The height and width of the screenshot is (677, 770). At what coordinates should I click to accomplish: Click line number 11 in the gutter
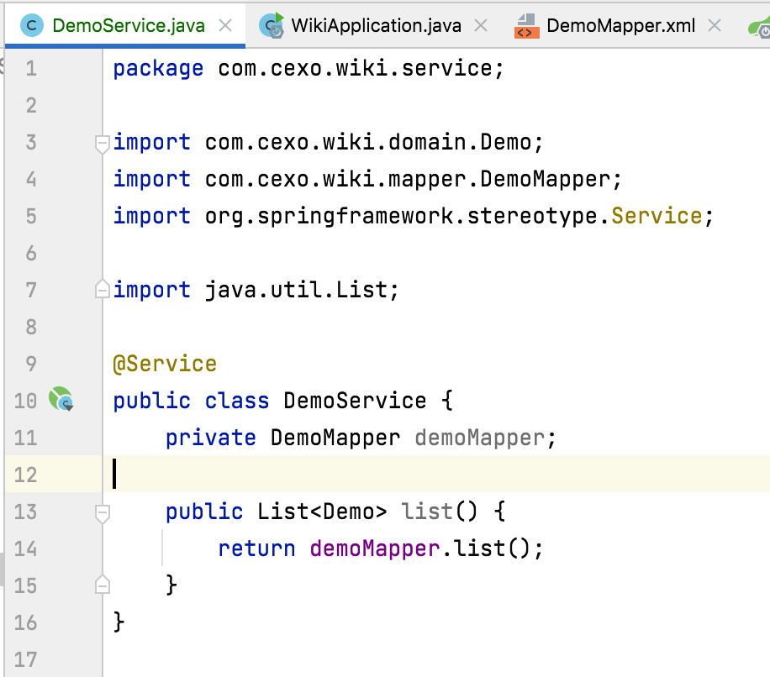click(x=25, y=438)
